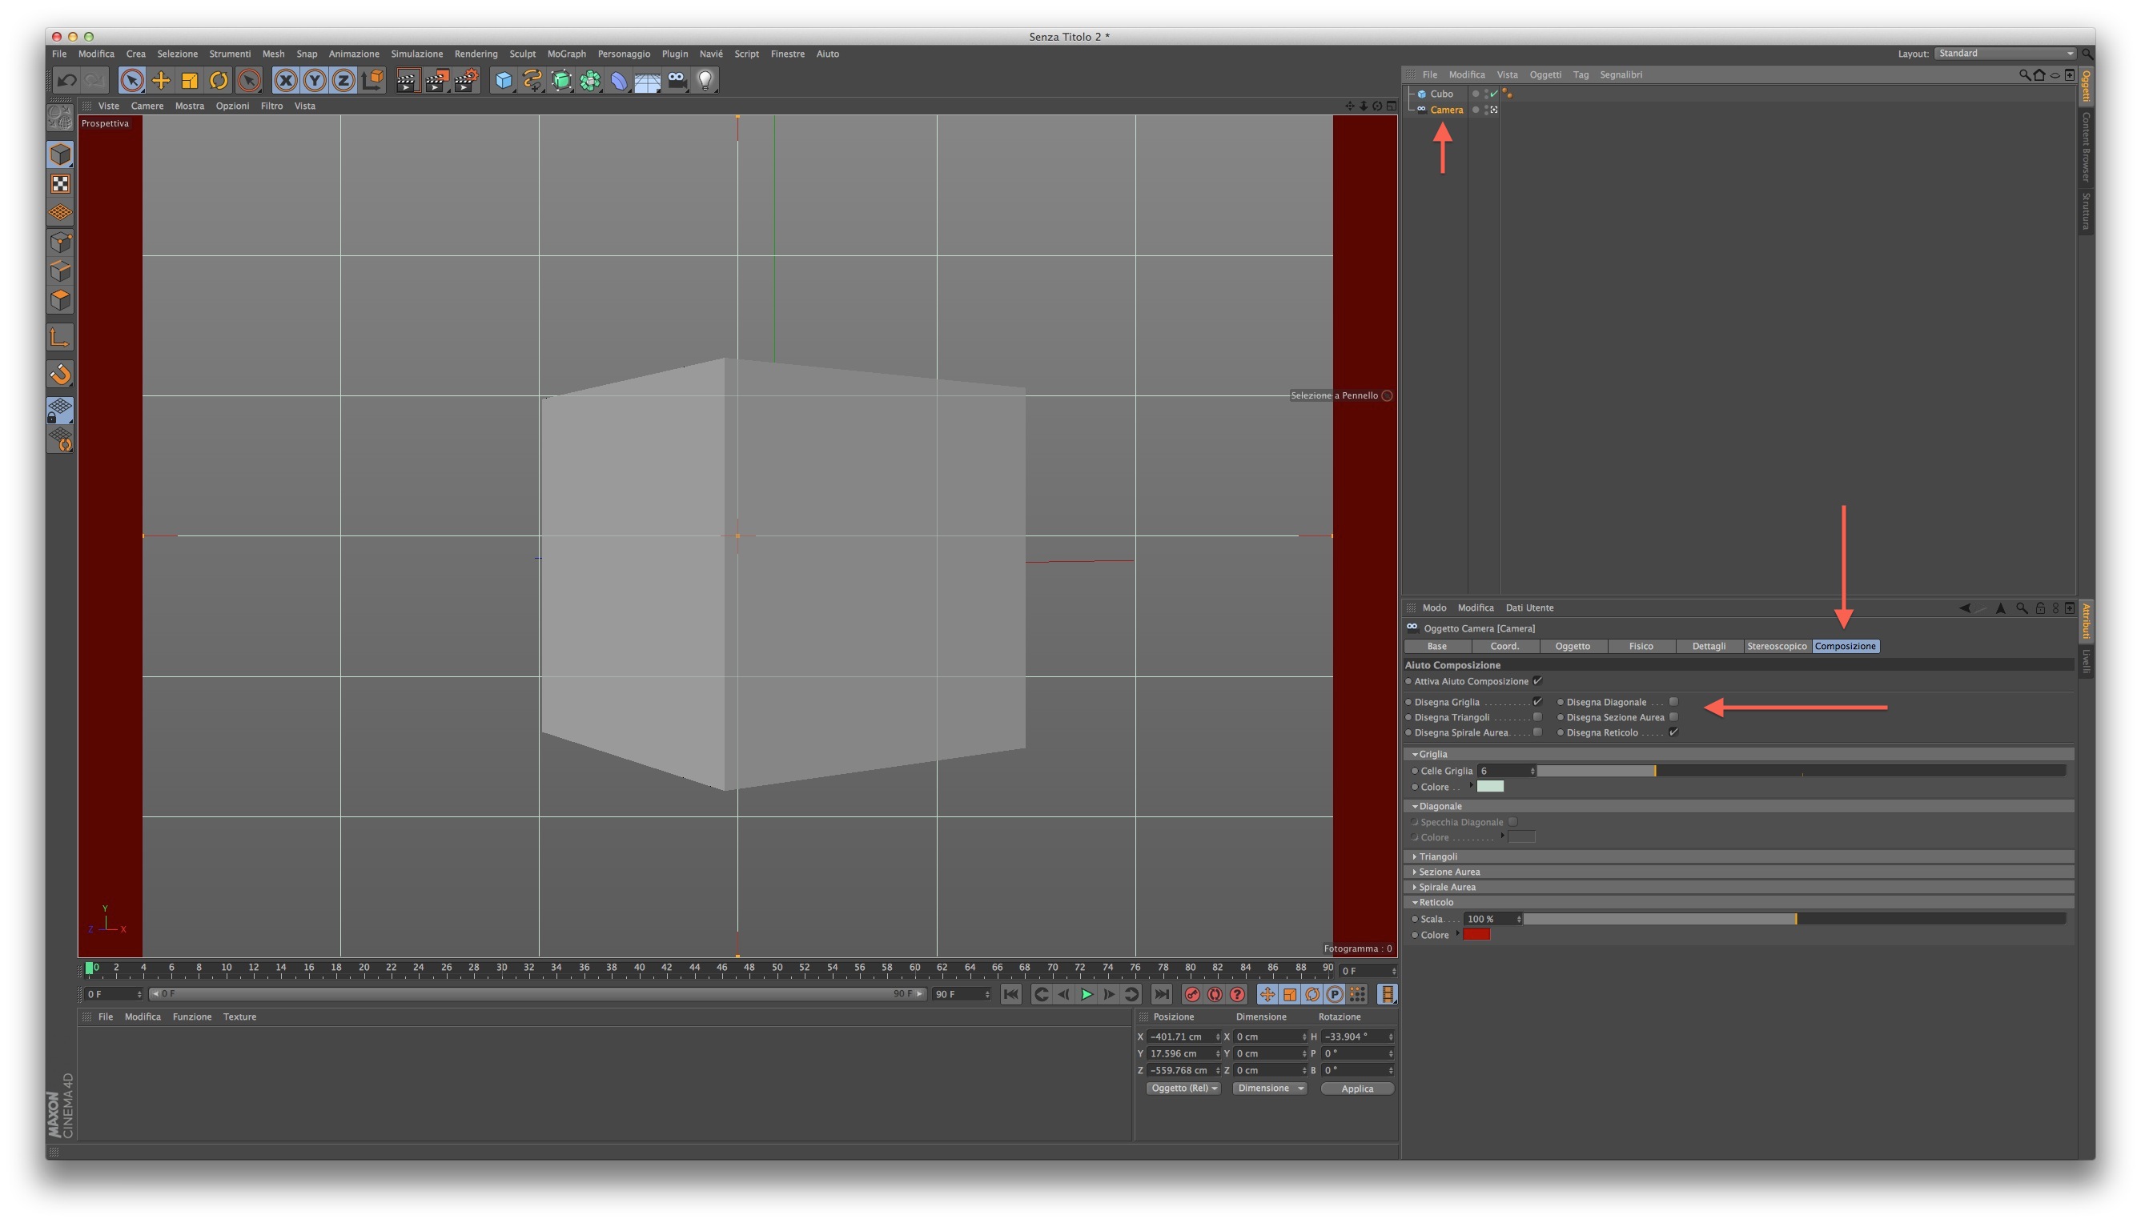Image resolution: width=2141 pixels, height=1223 pixels.
Task: Toggle X axis lock icon
Action: tap(286, 81)
